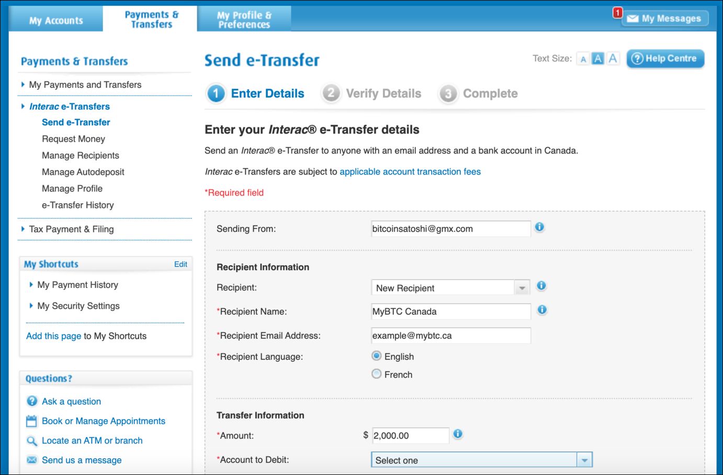The image size is (723, 475).
Task: Open applicable account transaction fees link
Action: coord(410,171)
